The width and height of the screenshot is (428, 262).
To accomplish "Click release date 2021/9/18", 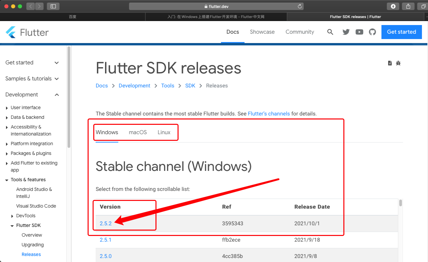I will [307, 240].
